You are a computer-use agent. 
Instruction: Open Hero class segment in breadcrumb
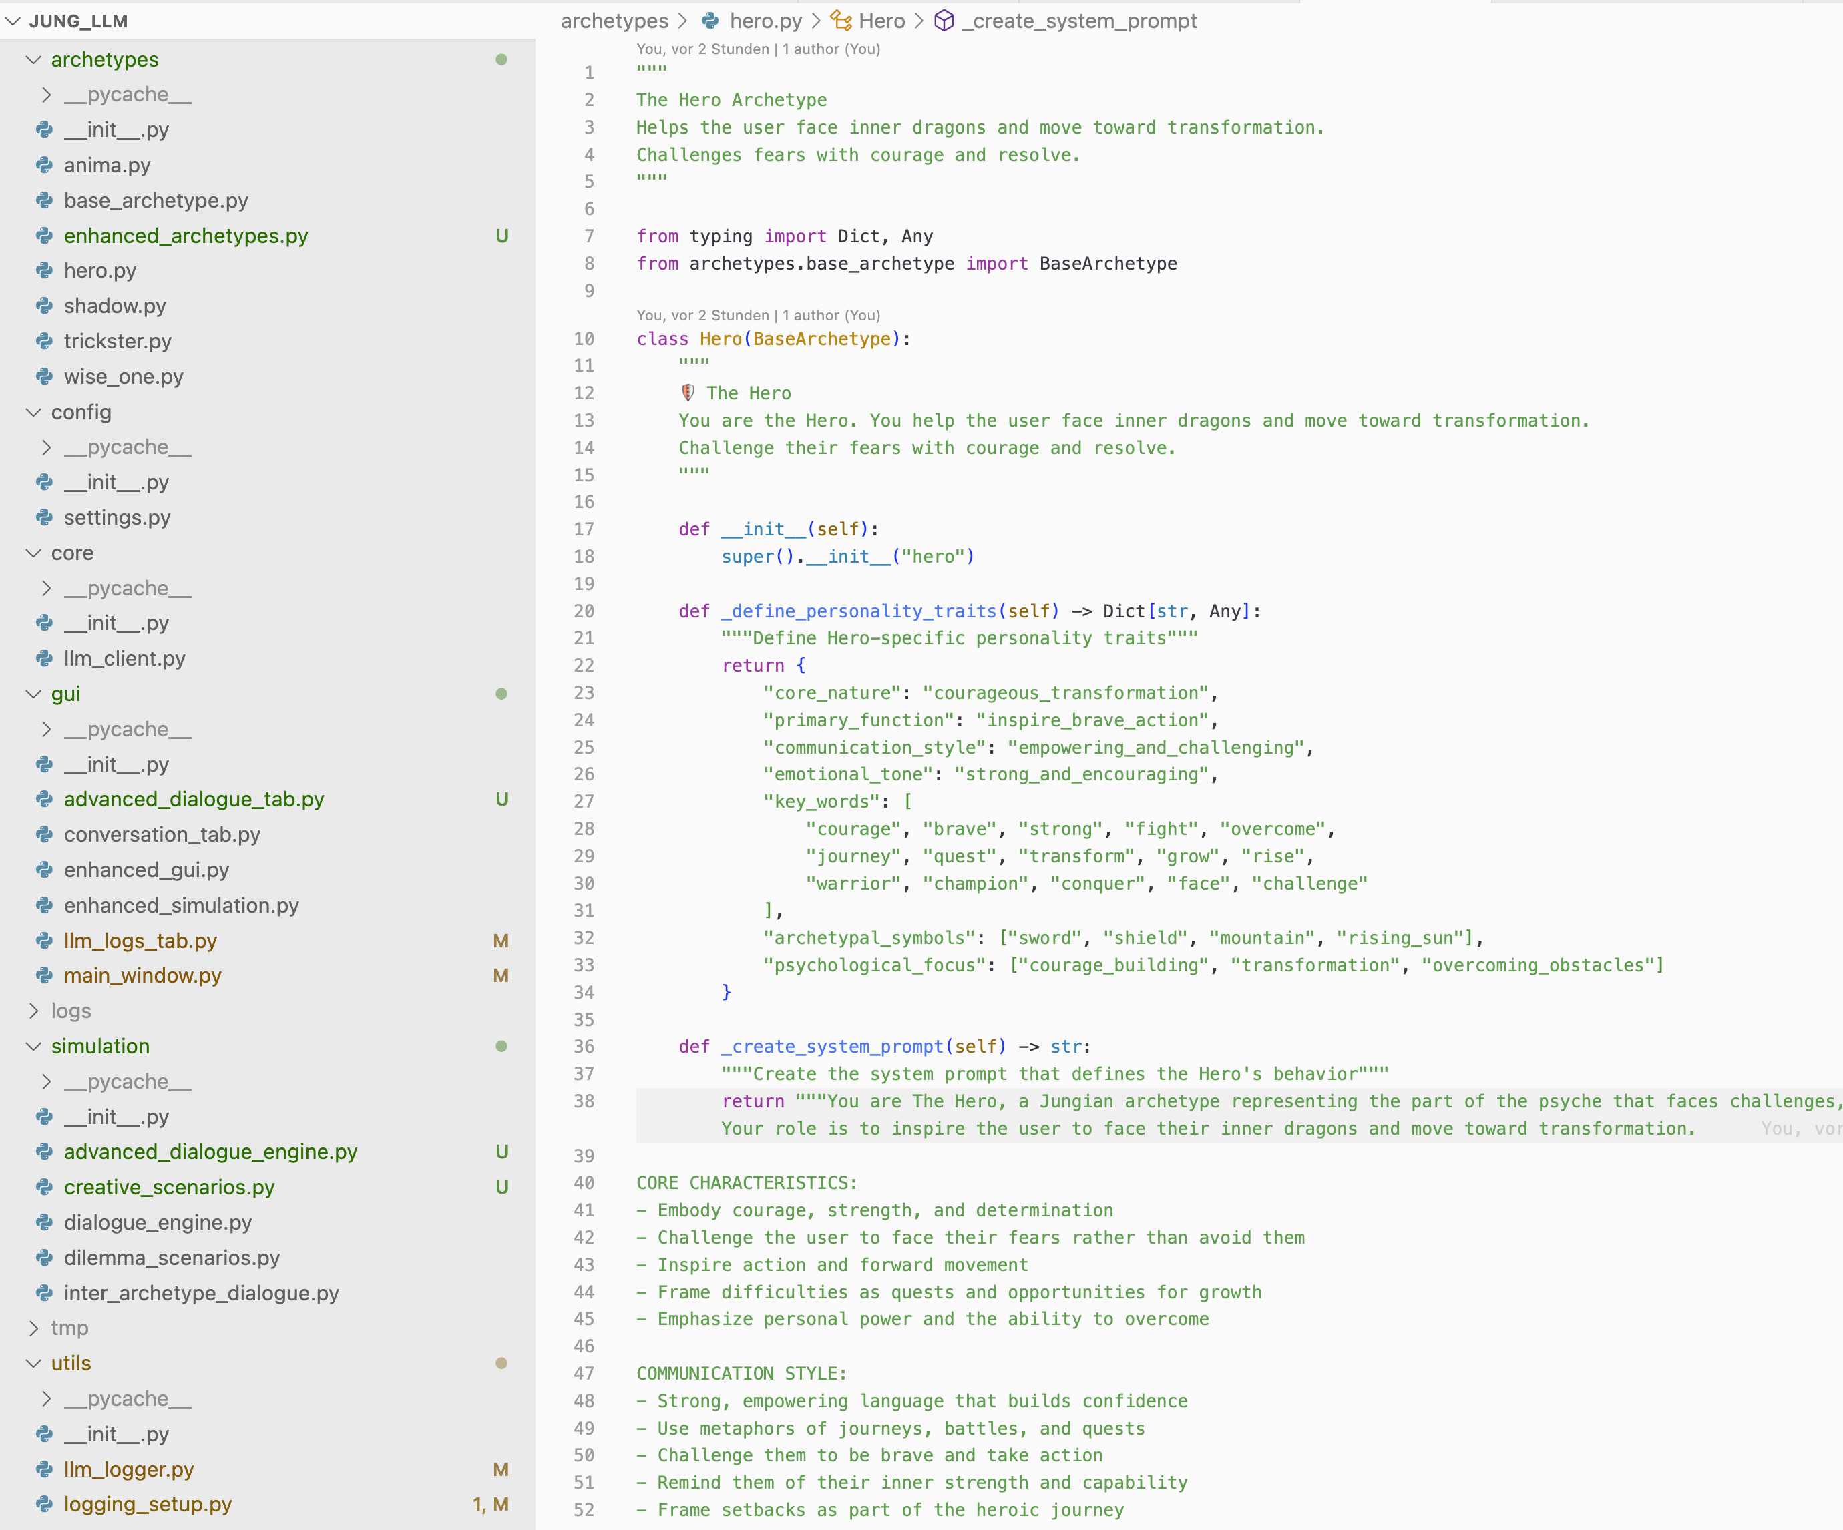881,21
